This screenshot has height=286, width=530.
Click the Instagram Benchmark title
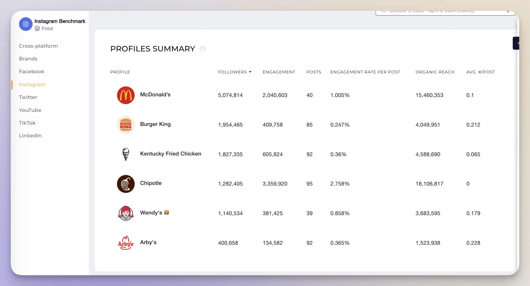60,21
